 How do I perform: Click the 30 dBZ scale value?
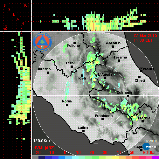[x=105, y=153]
